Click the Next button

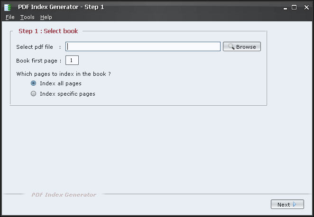click(287, 204)
